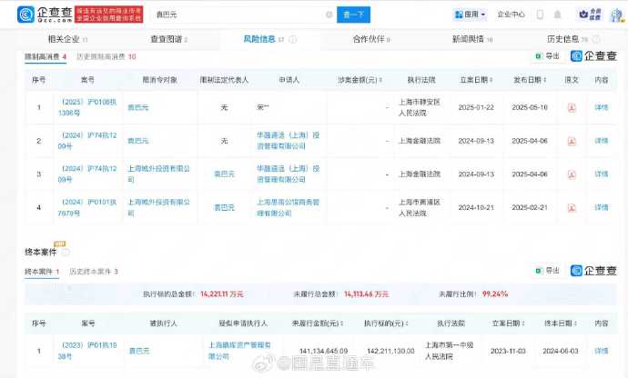The width and height of the screenshot is (628, 378).
Task: Open the PDF original for row 3
Action: pos(572,174)
